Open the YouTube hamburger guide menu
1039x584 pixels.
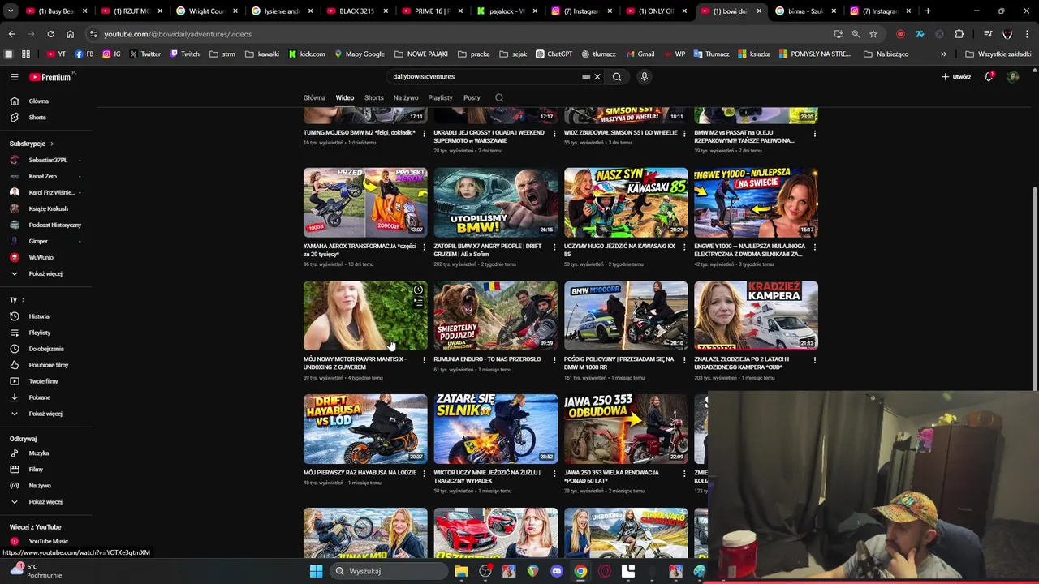pos(14,77)
